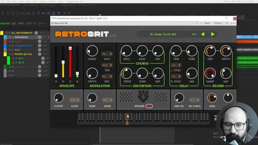Open the SRC selector in Modulation
The height and width of the screenshot is (145, 258).
[107, 76]
